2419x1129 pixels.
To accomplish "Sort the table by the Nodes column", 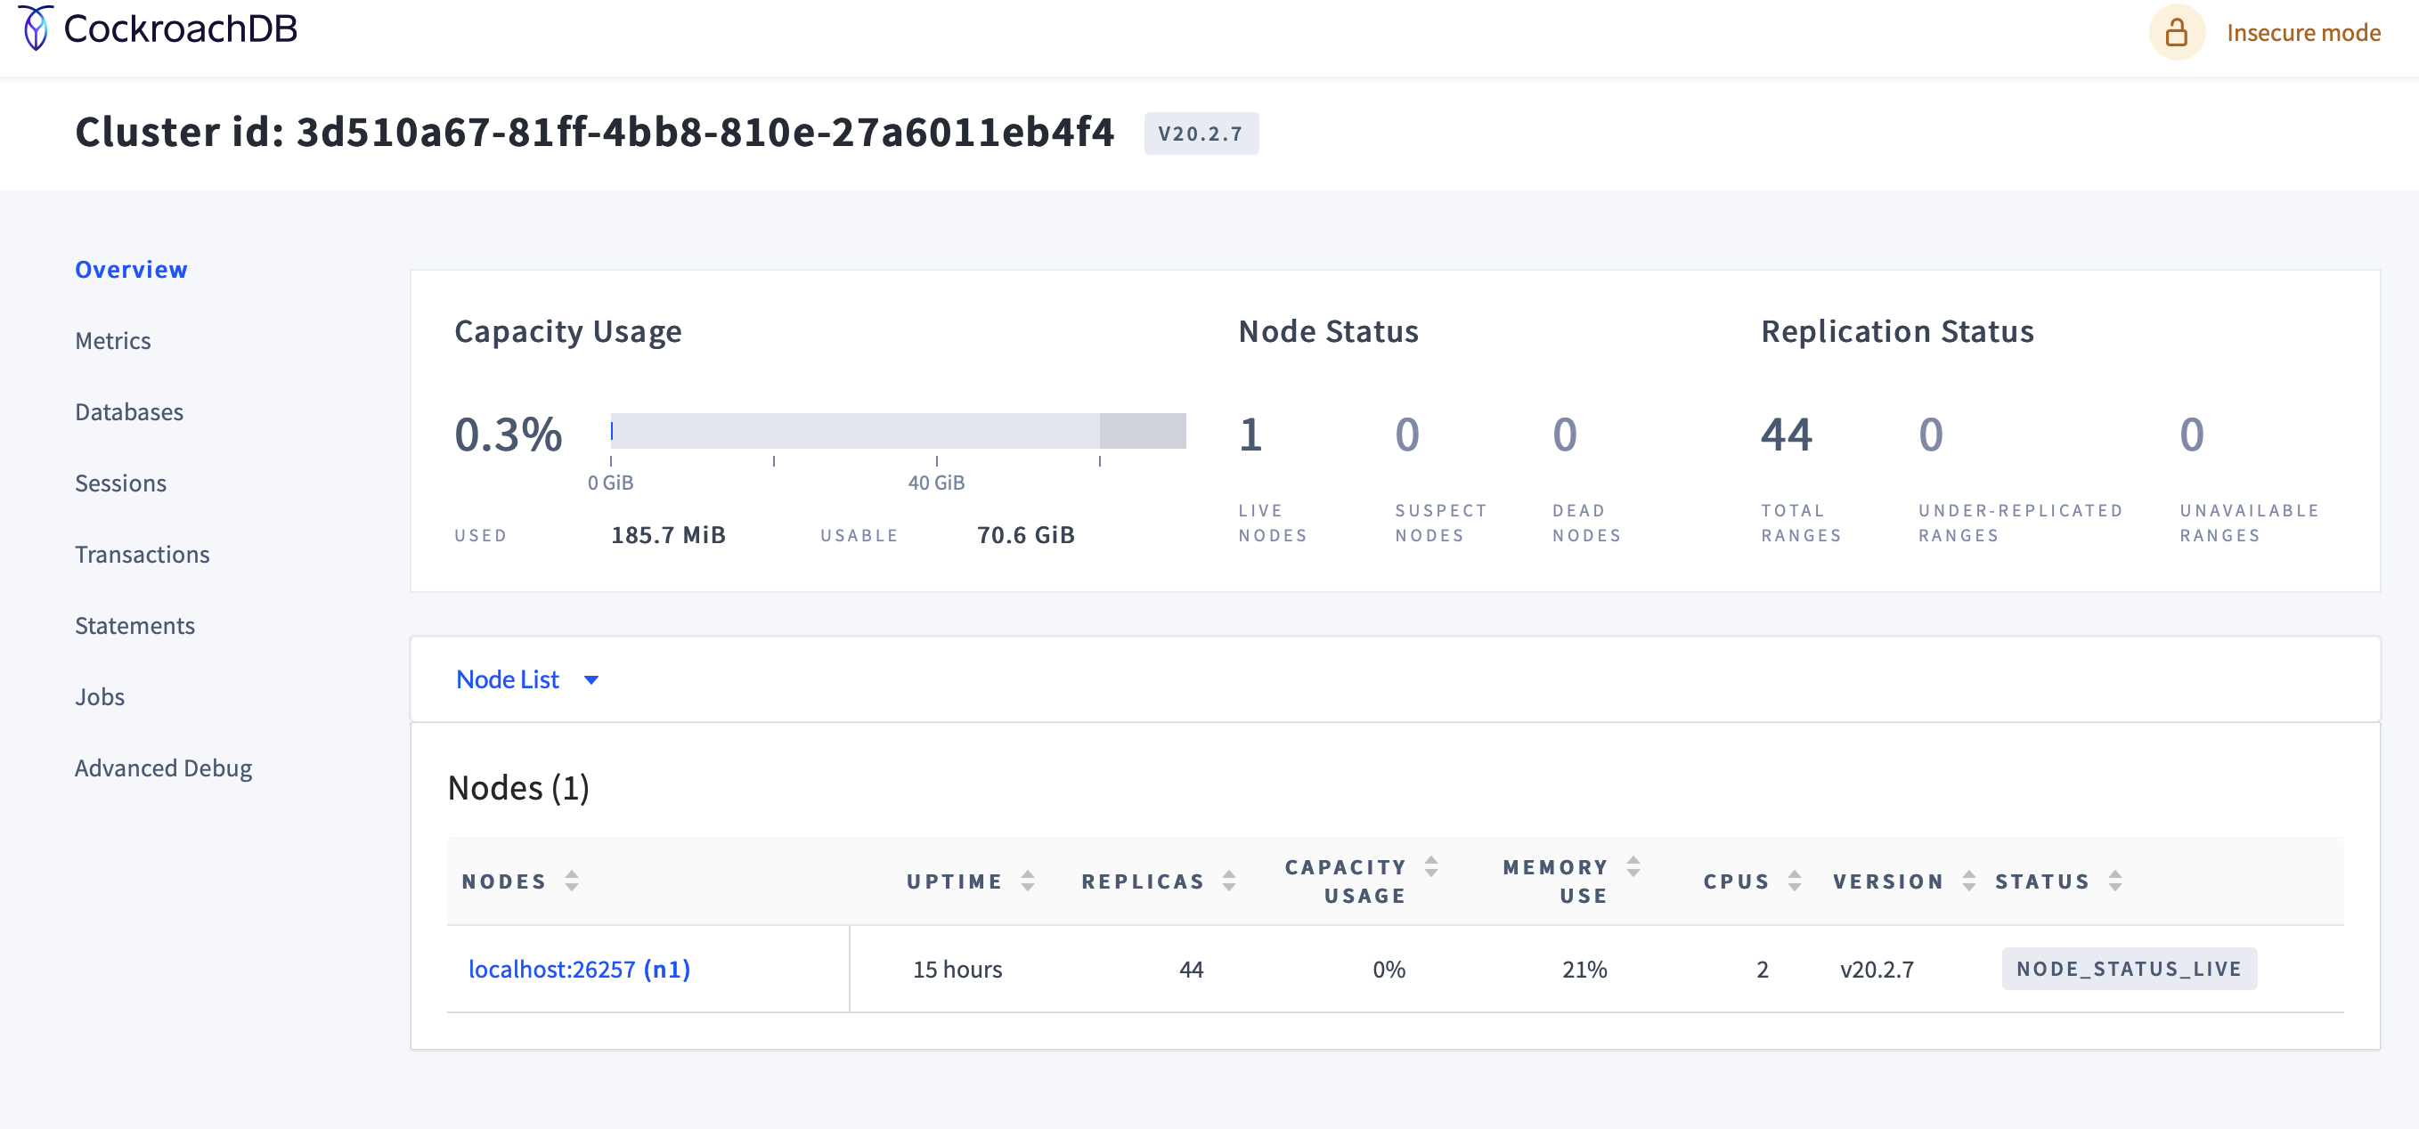I will point(571,881).
